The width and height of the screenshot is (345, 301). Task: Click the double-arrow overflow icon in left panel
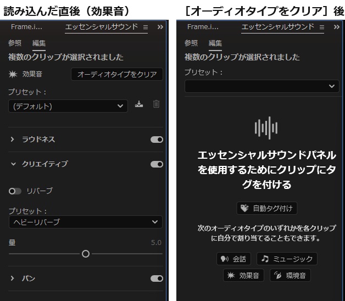(160, 27)
